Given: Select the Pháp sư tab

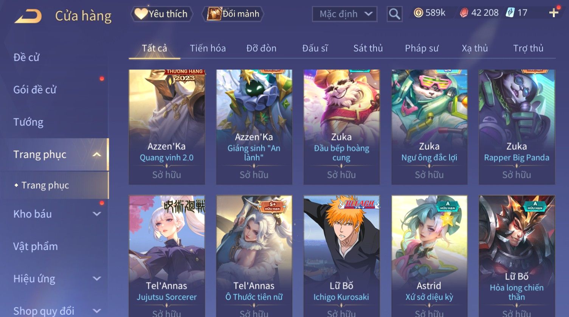Looking at the screenshot, I should pos(422,48).
